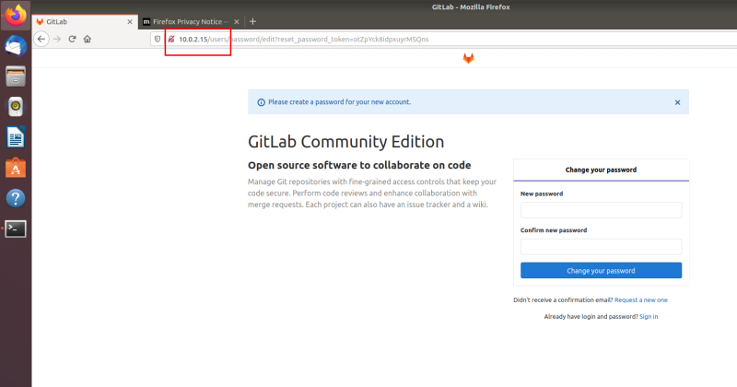This screenshot has width=737, height=387.
Task: Open a new browser tab
Action: (252, 21)
